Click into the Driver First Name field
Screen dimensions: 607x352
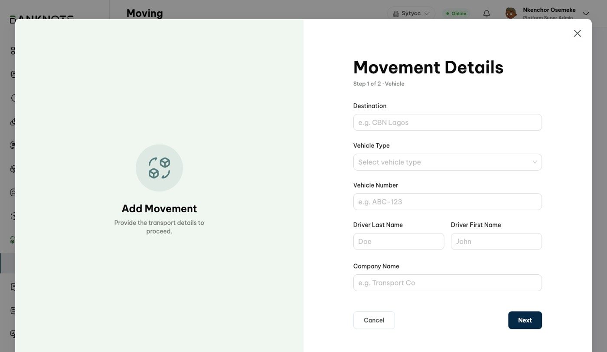tap(496, 241)
